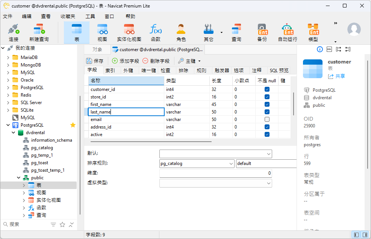Click the star icon in search bar
371x239 pixels.
point(62,225)
